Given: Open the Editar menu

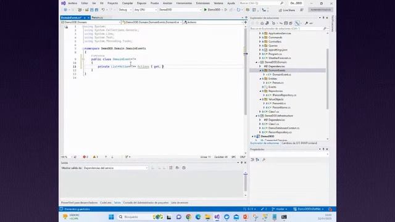Looking at the screenshot, I should (85, 3).
